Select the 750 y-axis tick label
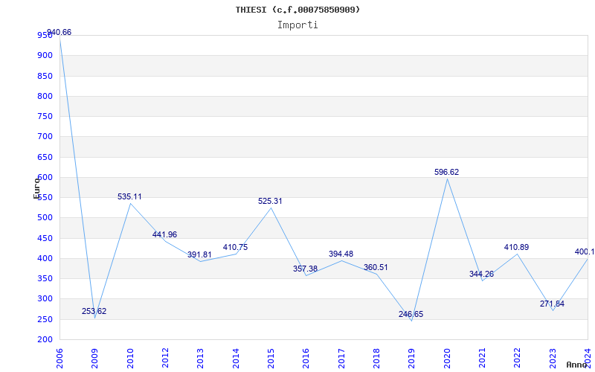The height and width of the screenshot is (372, 595). pos(45,116)
